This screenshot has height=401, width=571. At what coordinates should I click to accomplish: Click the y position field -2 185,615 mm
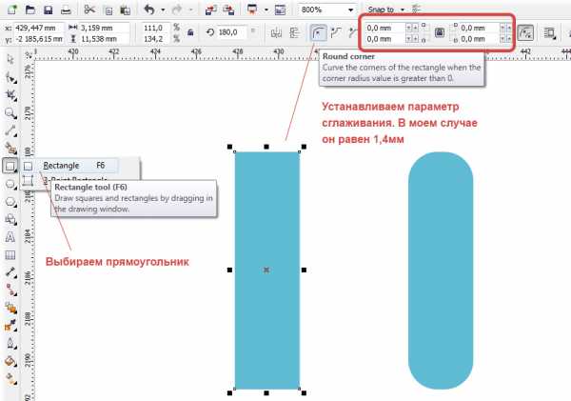tap(39, 39)
